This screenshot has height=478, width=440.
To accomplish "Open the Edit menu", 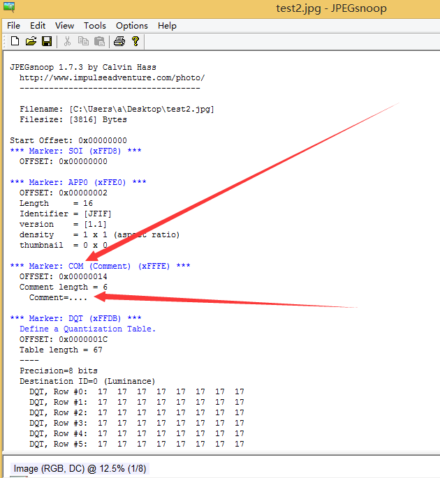I will tap(38, 26).
